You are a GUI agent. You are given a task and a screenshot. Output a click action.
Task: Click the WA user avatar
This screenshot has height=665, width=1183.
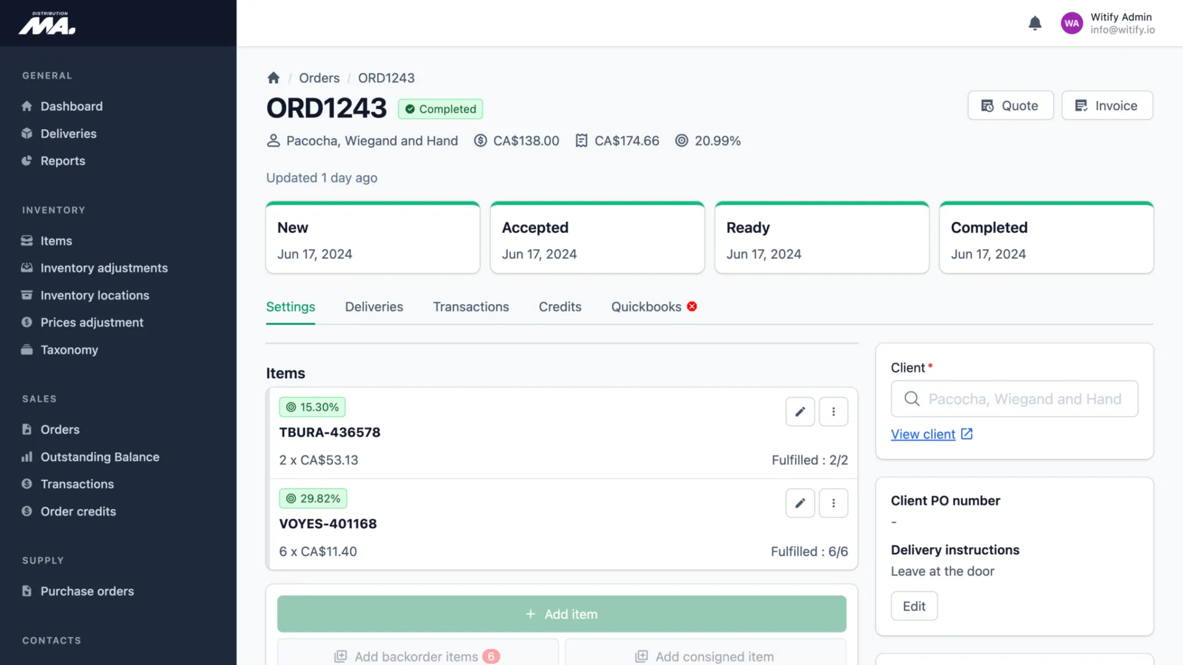(x=1071, y=23)
